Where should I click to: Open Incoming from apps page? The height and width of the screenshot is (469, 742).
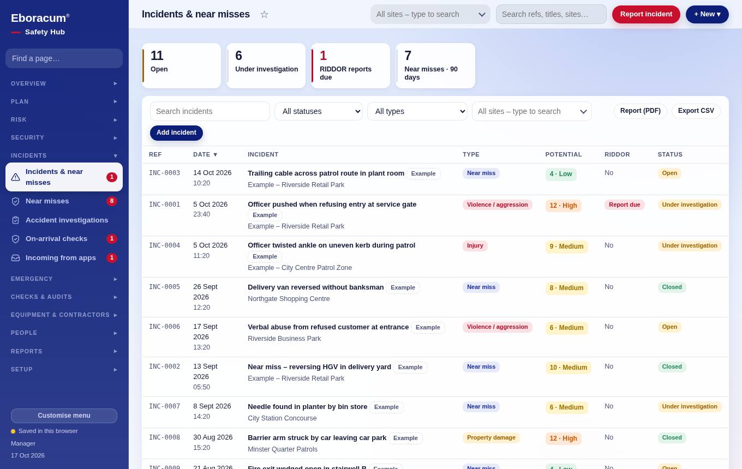click(x=64, y=258)
